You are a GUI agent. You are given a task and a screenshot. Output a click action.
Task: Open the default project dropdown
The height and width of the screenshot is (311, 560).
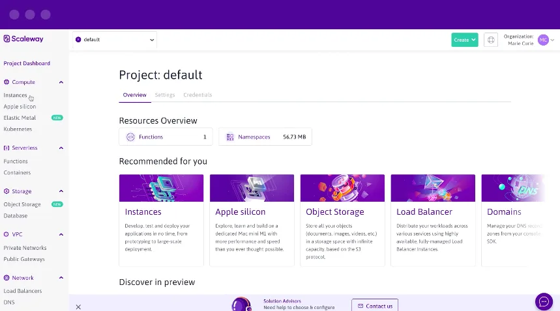tap(115, 40)
